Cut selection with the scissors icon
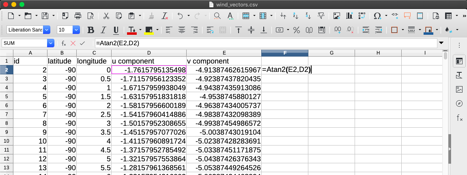 point(106,16)
